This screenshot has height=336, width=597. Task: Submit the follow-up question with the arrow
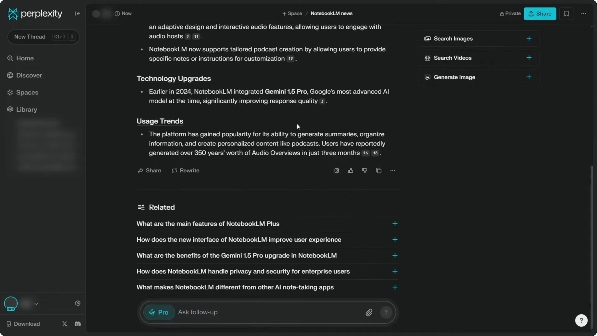click(x=386, y=312)
